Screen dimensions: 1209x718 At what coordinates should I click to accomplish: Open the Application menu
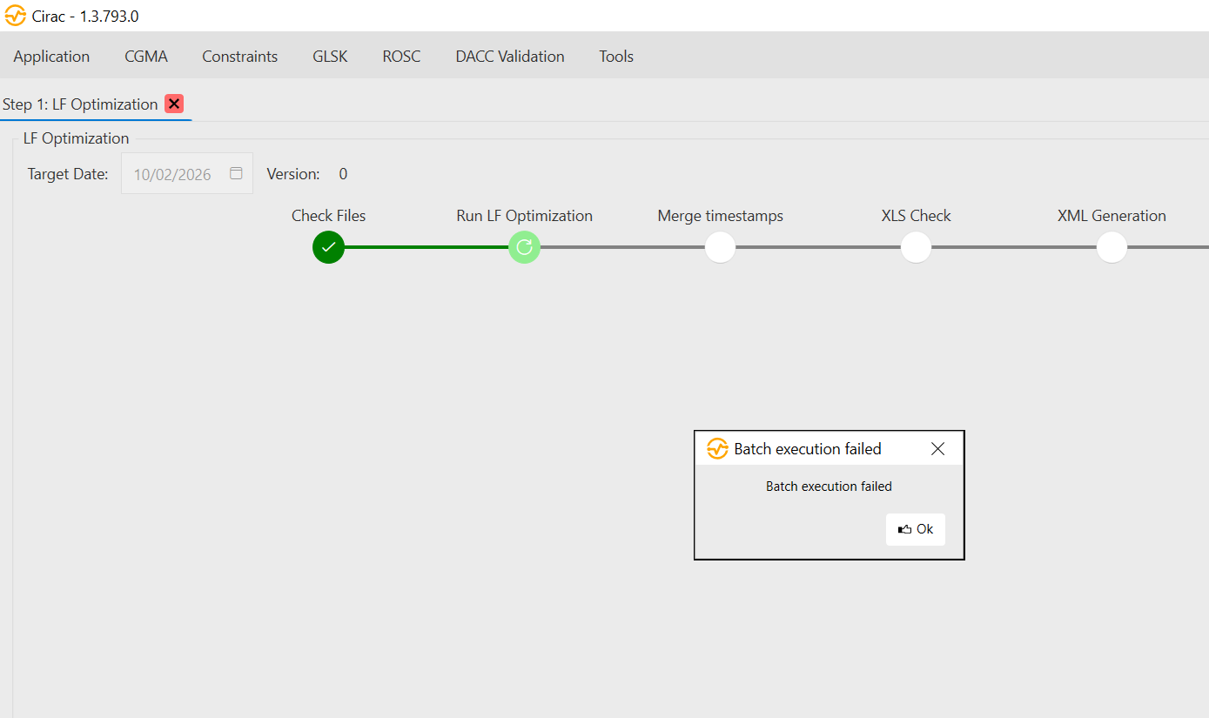[51, 57]
